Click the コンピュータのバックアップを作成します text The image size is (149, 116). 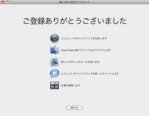click(84, 38)
